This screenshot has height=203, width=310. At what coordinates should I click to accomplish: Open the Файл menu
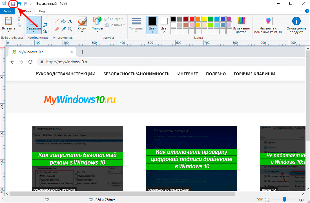point(7,11)
